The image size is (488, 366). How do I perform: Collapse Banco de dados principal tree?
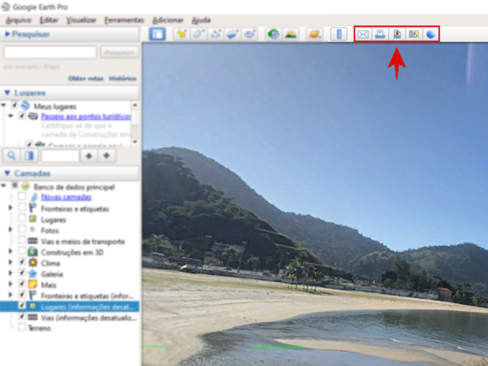click(4, 186)
